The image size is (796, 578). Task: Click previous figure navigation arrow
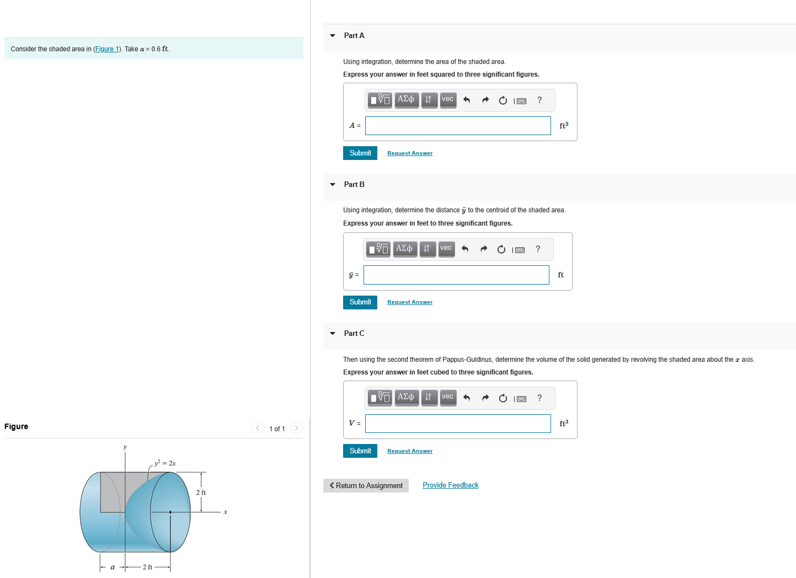[257, 427]
